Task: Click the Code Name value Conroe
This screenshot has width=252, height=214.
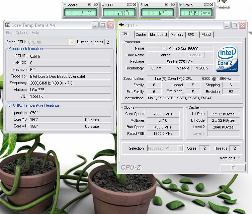Action: 165,55
